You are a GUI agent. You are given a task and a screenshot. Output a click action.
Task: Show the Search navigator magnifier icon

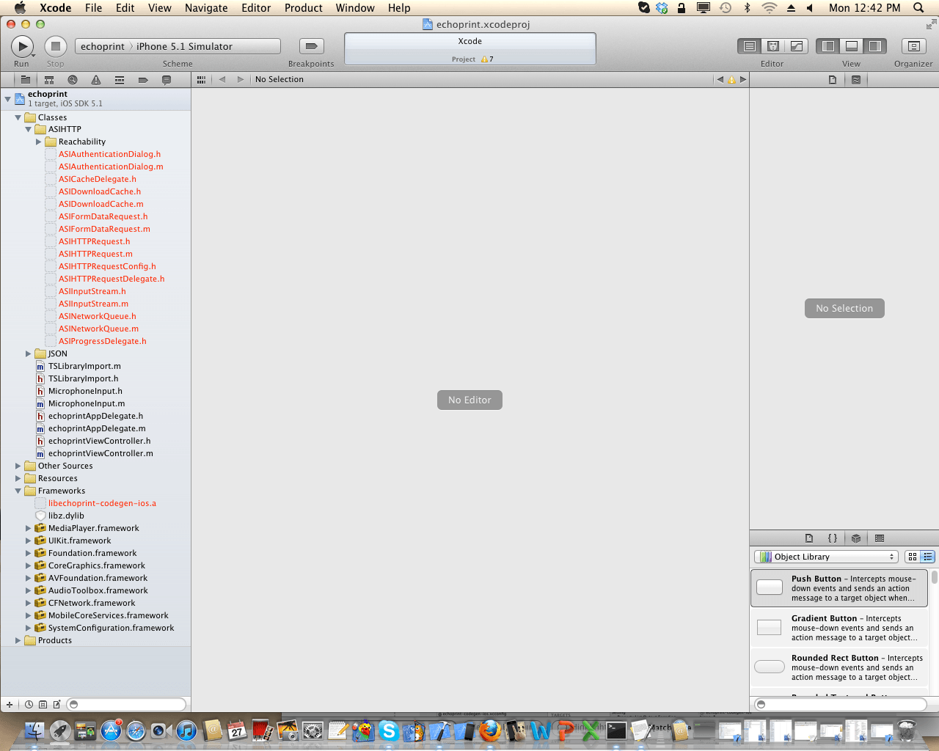(x=73, y=79)
